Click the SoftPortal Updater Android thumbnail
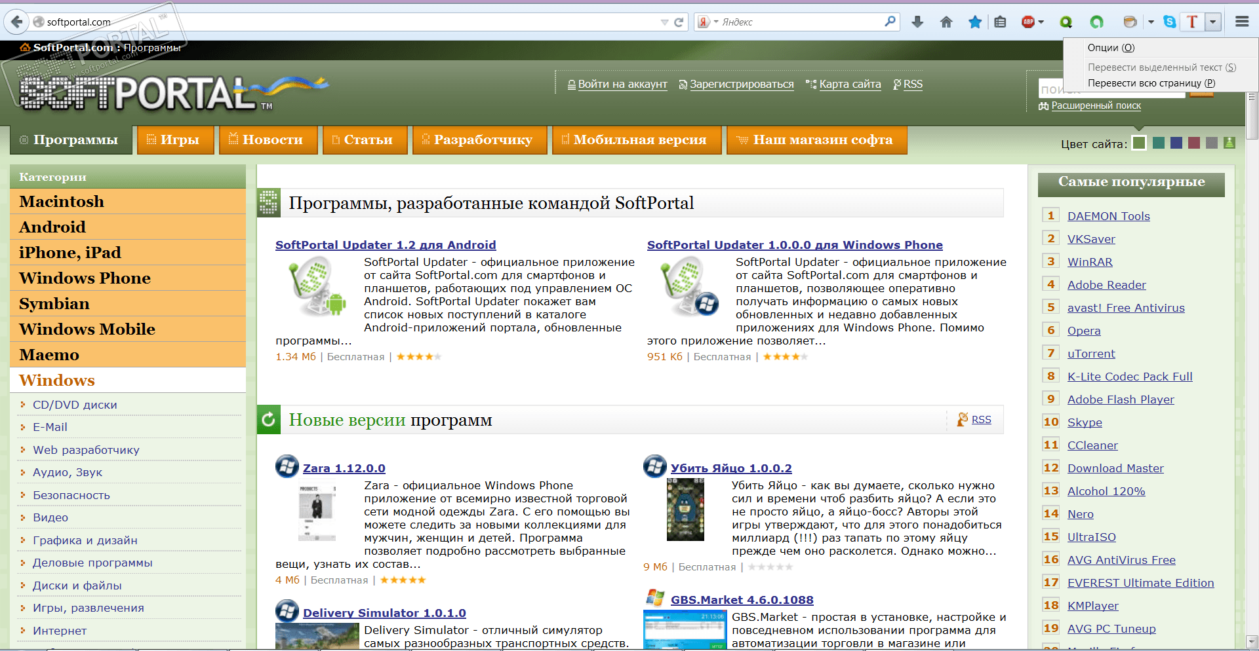Viewport: 1259px width, 651px height. (317, 287)
